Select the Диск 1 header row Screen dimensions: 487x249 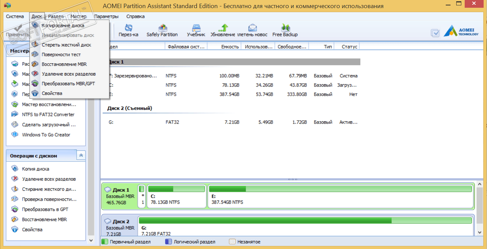231,62
